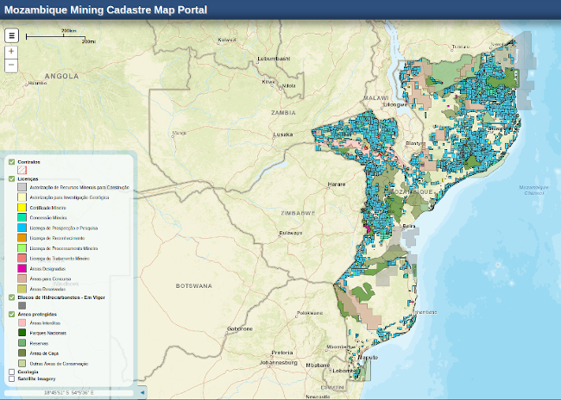Click the Certificado Mineiro yellow legend icon

[x=22, y=208]
